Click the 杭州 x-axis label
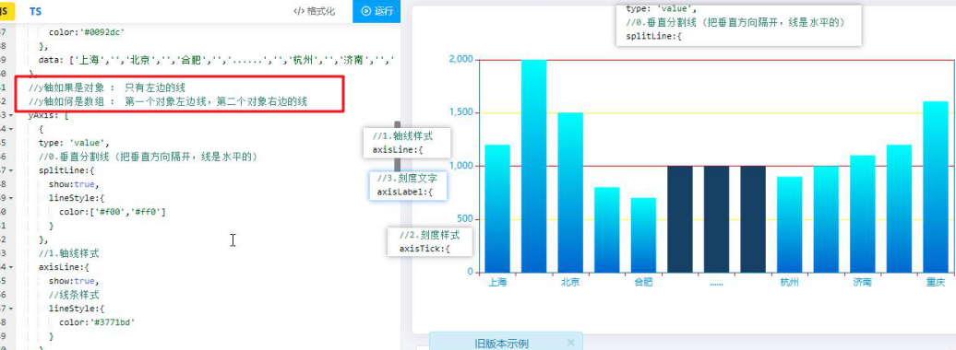956x350 pixels. (x=790, y=283)
